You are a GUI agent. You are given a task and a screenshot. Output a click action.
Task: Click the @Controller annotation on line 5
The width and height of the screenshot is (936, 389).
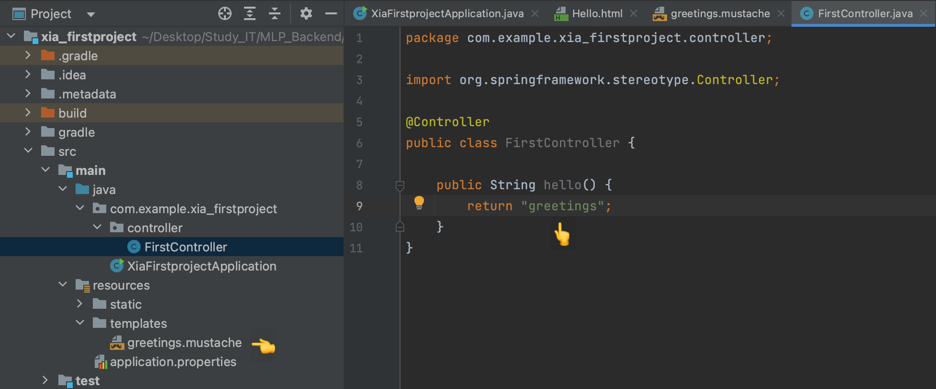447,122
